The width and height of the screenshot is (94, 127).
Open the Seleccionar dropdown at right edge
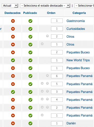pos(84,5)
